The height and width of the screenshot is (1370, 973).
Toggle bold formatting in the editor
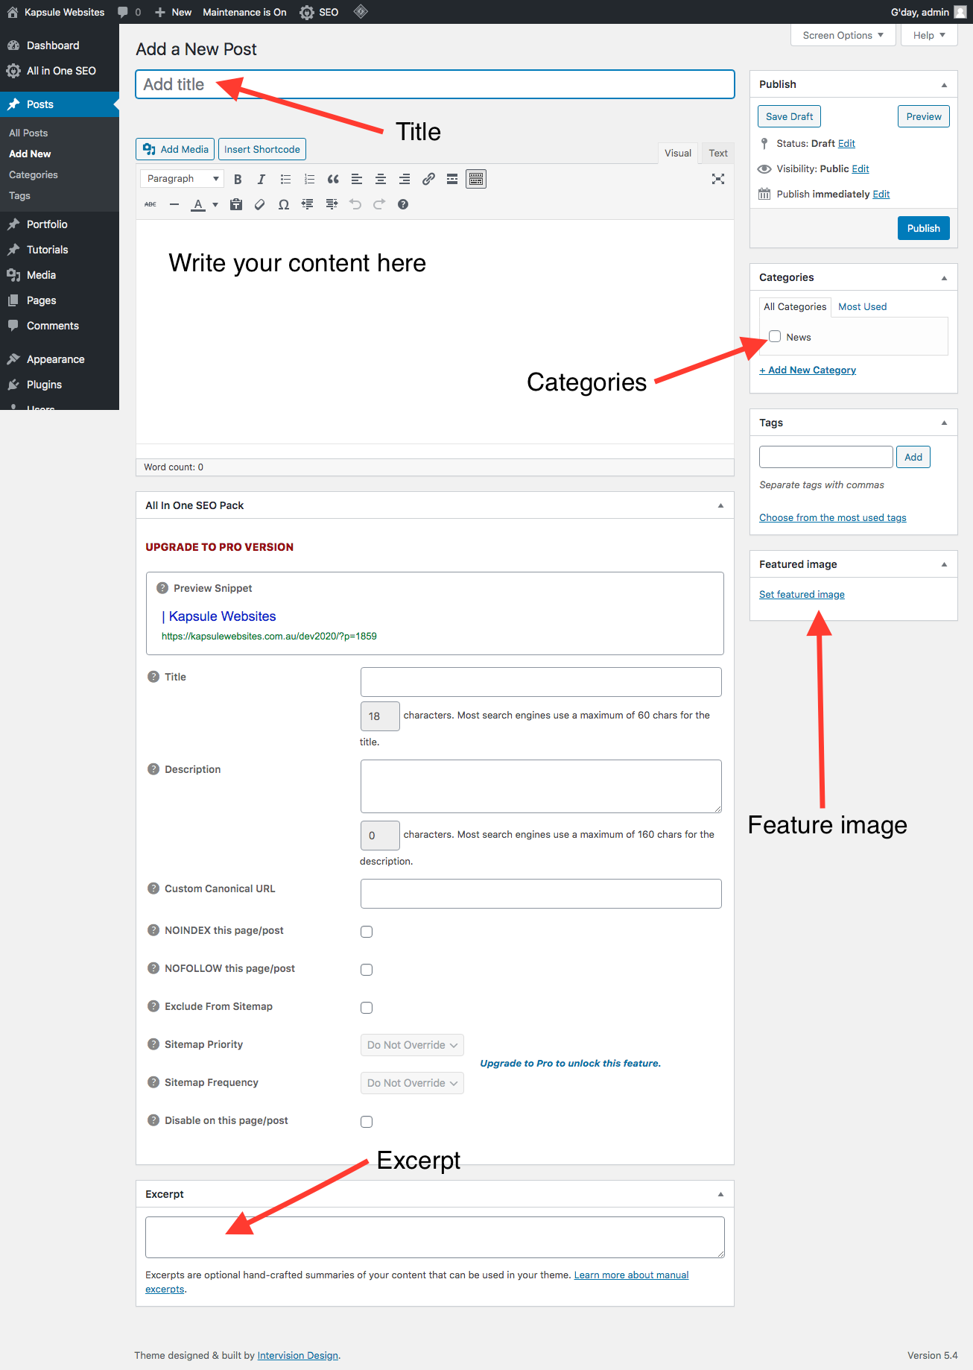(x=237, y=179)
